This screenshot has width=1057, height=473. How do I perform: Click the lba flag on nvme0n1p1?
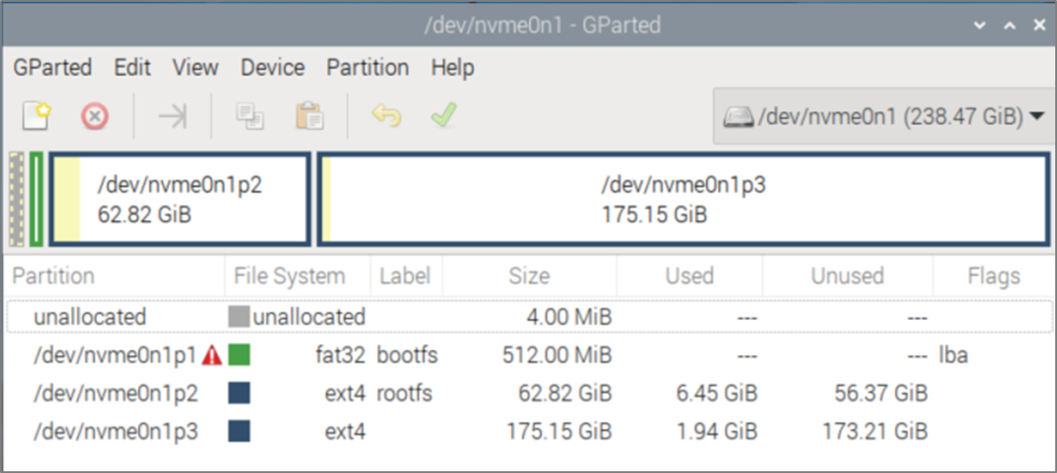pyautogui.click(x=954, y=355)
